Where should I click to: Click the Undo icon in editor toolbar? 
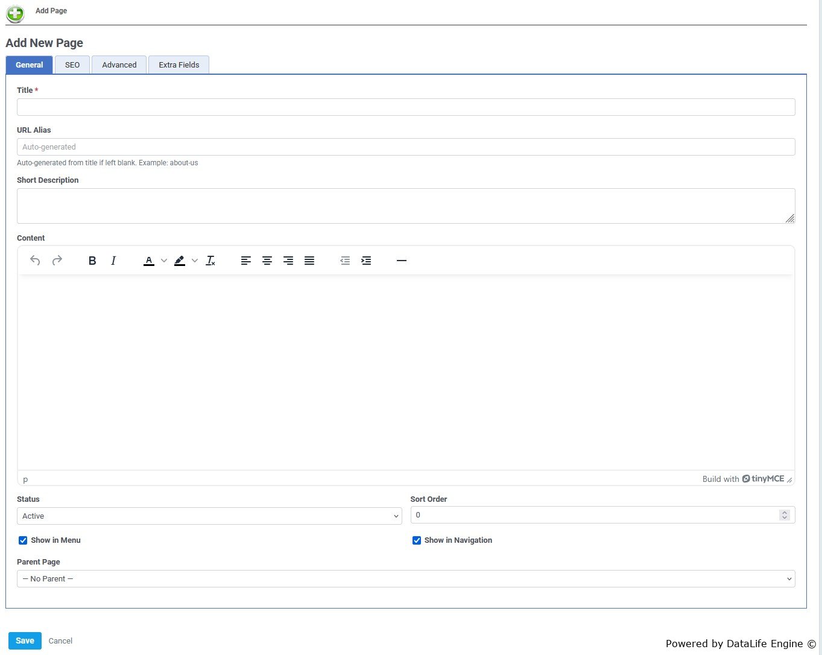pos(35,261)
